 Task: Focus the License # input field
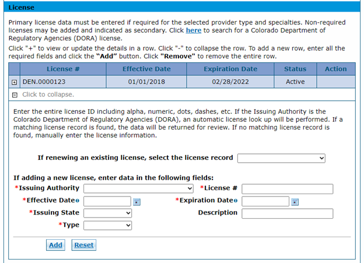[288, 189]
